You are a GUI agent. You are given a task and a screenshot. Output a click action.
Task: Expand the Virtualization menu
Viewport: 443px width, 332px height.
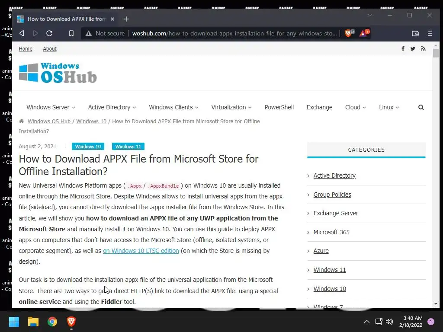(x=231, y=107)
